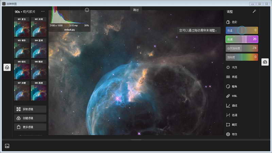Click the adjustments panel icon on right edge
The image size is (272, 153).
pos(265,62)
